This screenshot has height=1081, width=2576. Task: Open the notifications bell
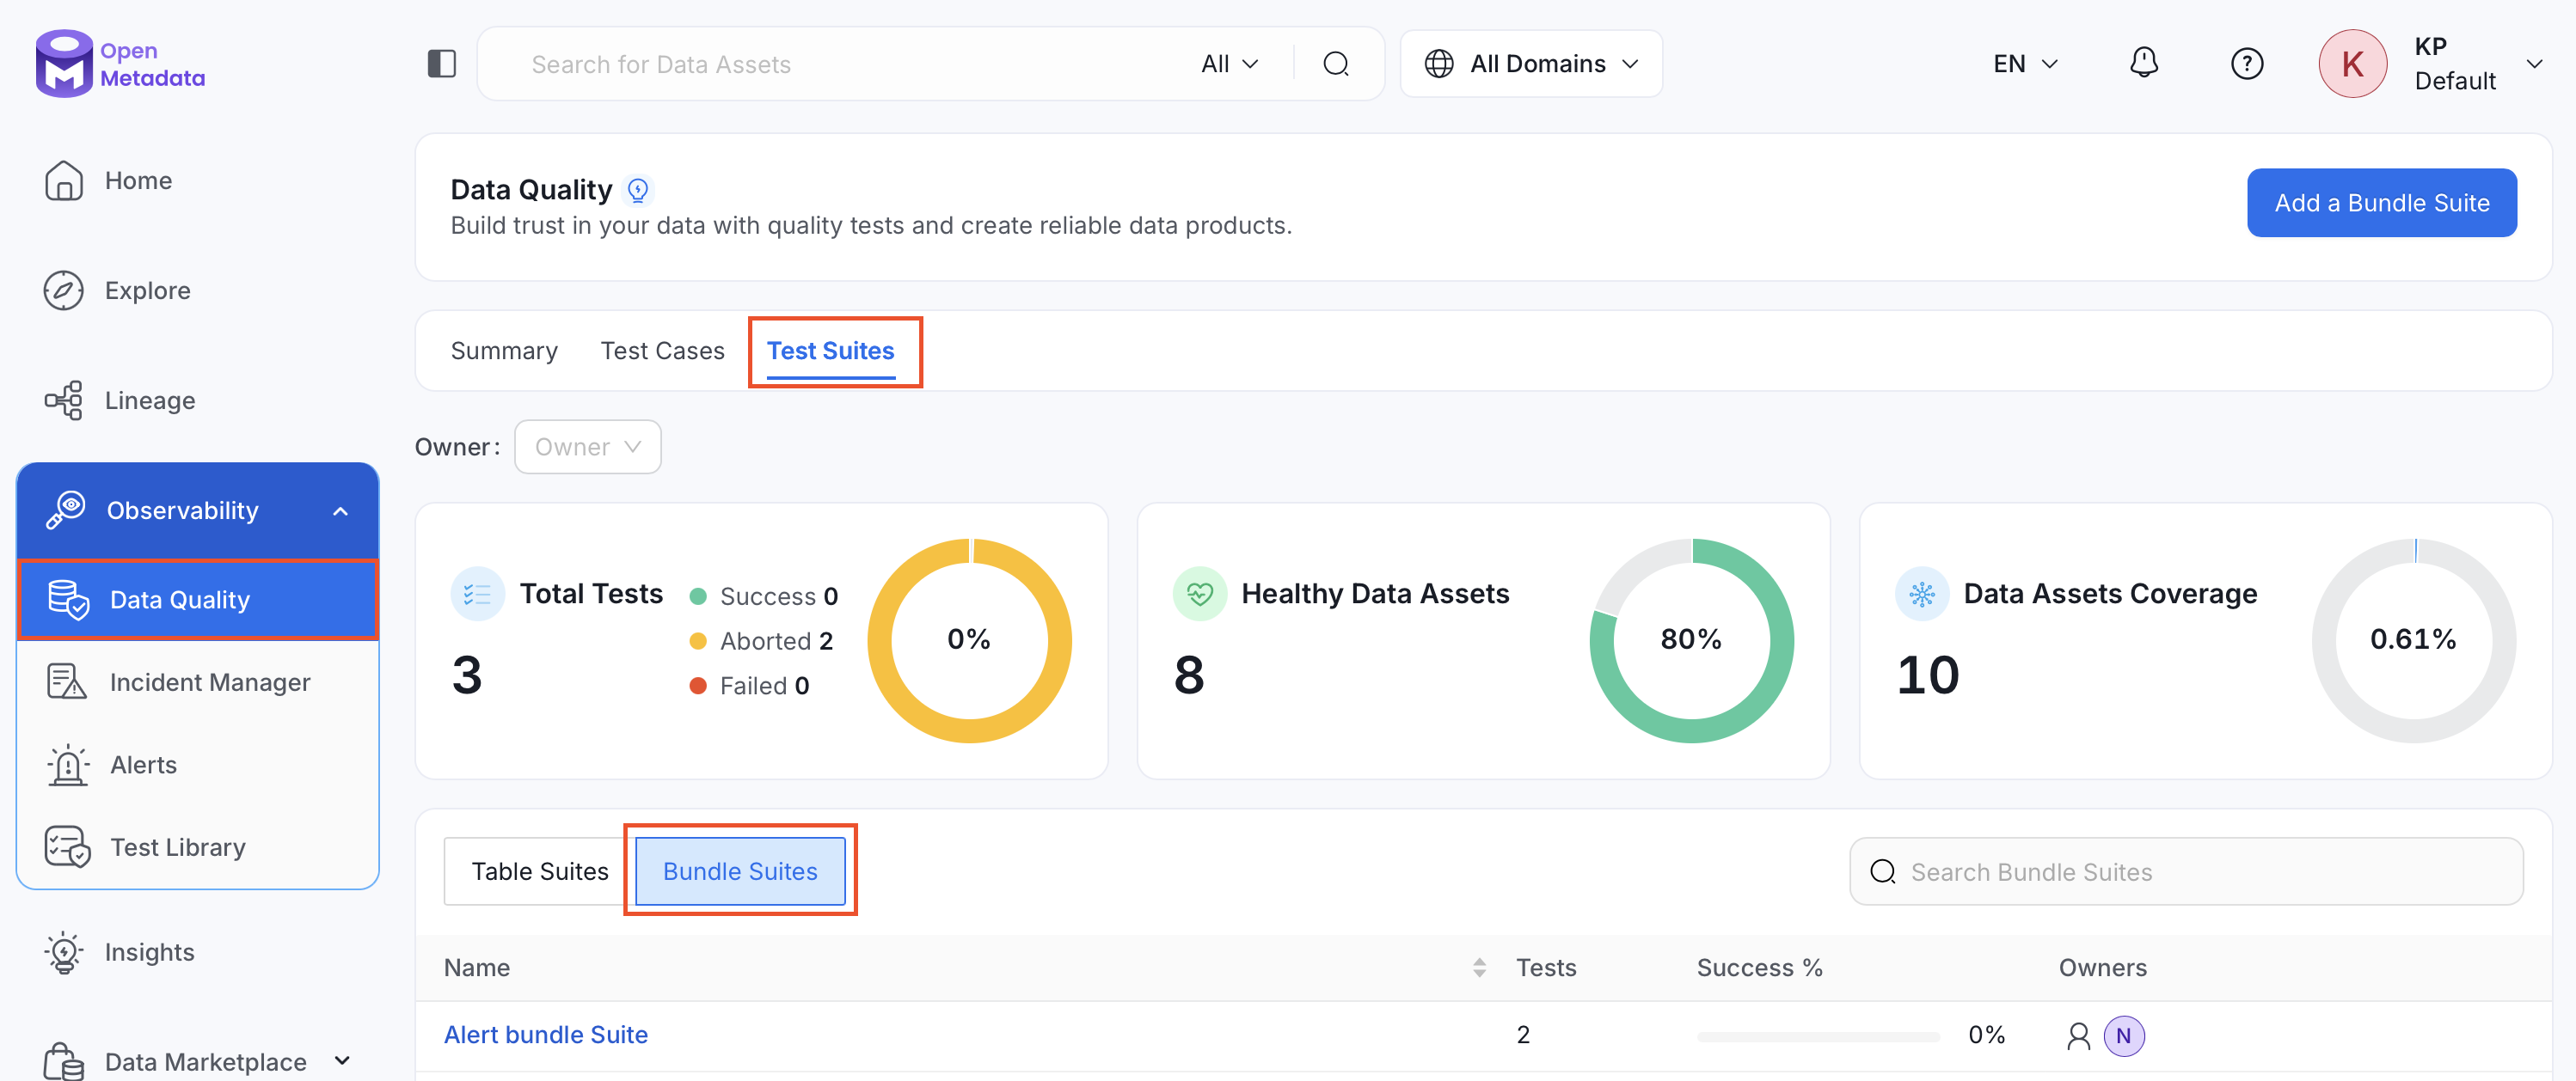(x=2143, y=63)
